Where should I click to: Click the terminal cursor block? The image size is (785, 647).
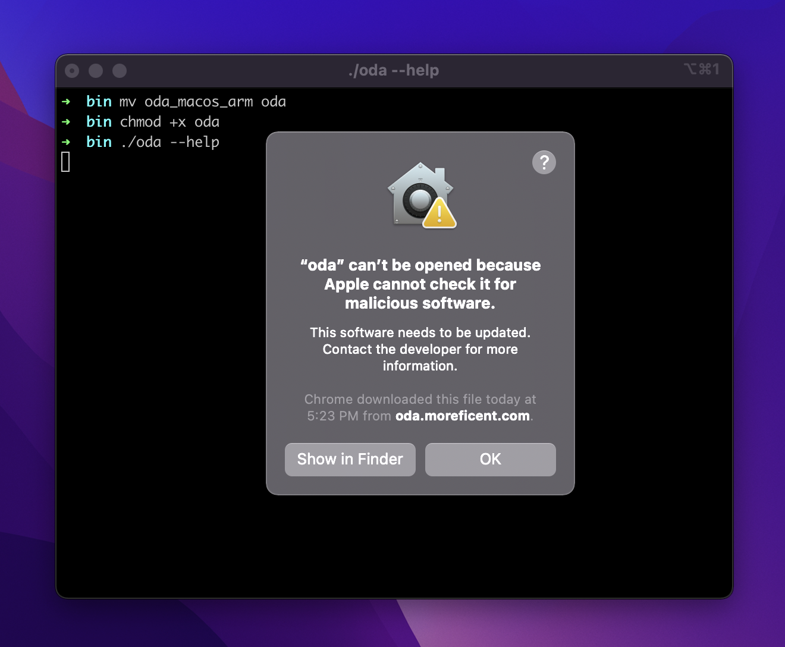[x=65, y=162]
